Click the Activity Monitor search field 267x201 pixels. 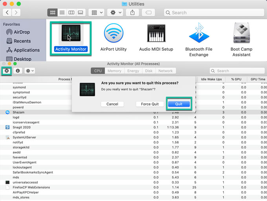point(237,71)
